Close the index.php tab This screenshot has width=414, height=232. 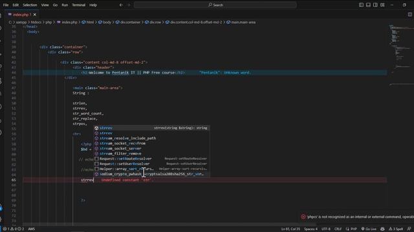(x=35, y=14)
